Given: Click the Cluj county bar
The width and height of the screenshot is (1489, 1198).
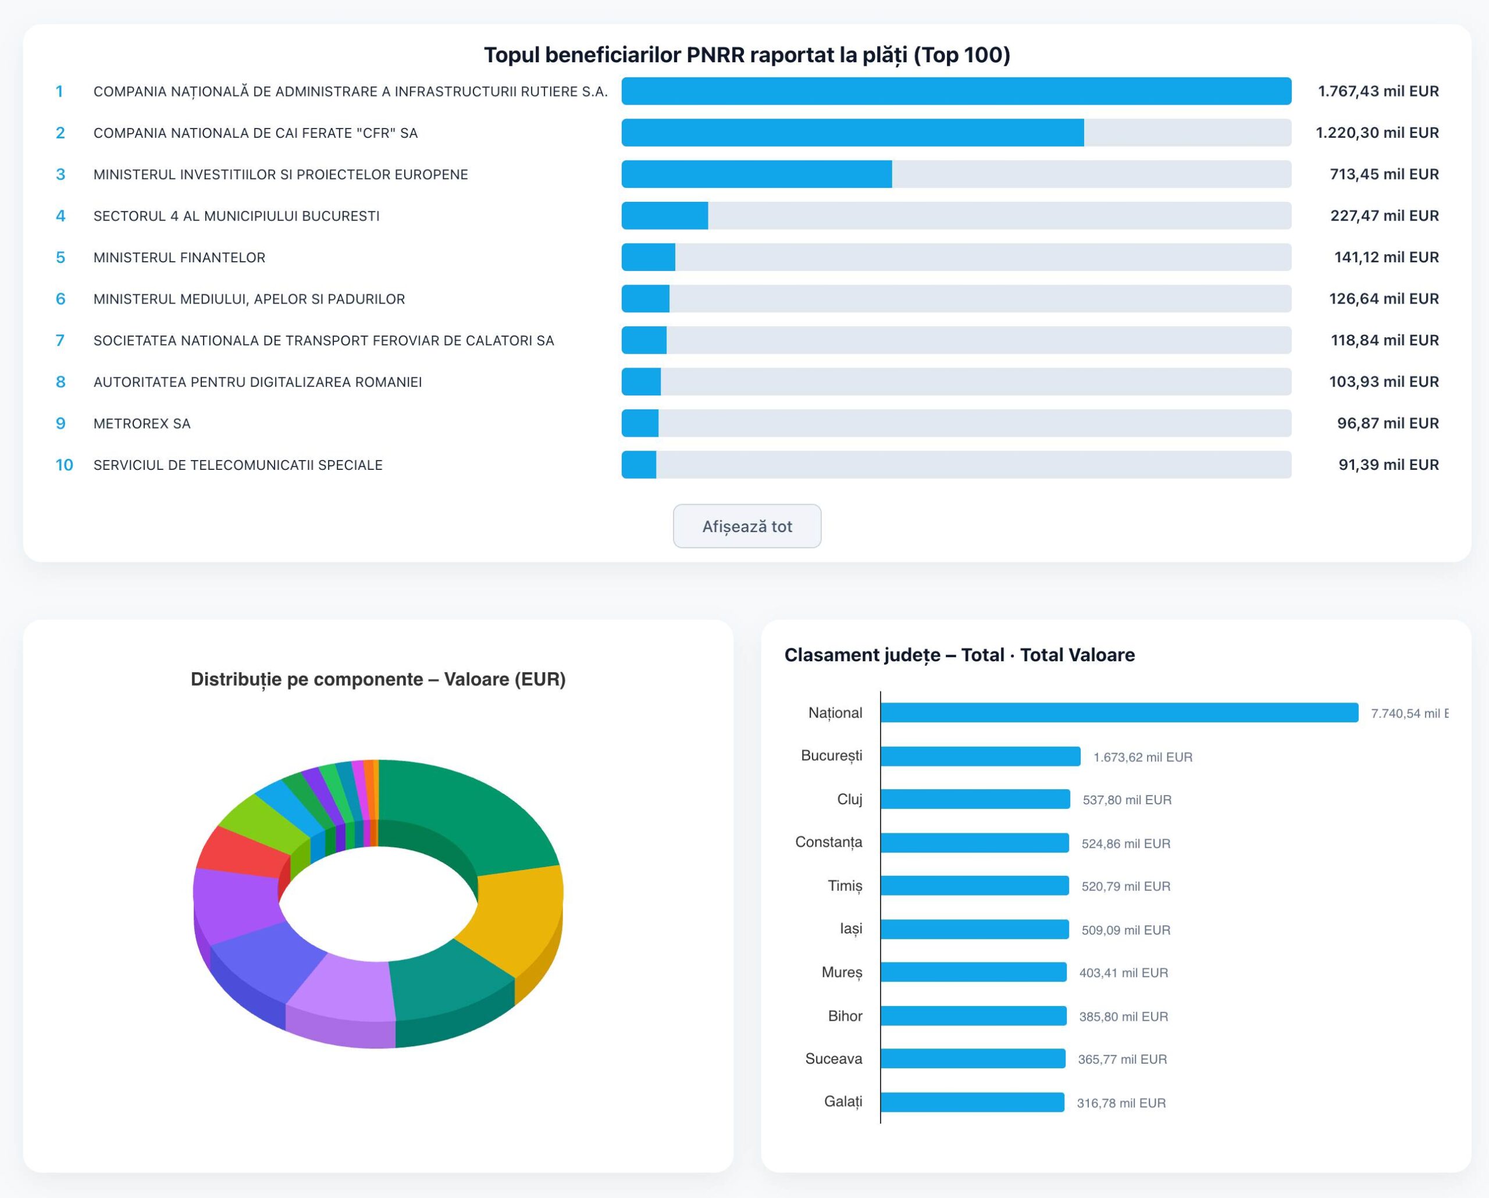Looking at the screenshot, I should click(975, 800).
